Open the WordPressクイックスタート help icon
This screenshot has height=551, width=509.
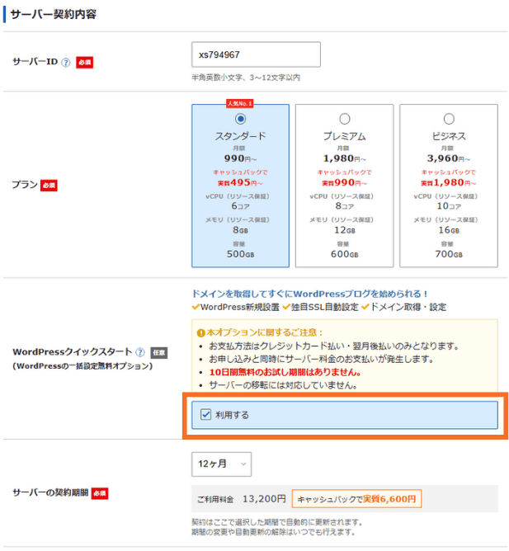[x=141, y=352]
